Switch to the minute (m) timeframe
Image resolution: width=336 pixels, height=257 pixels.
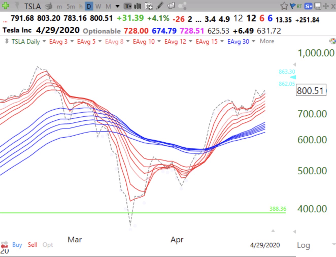(x=59, y=6)
